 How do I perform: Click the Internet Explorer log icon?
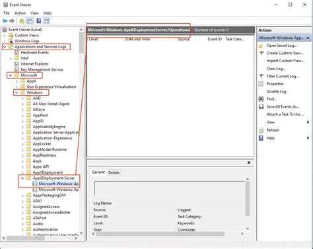pos(17,64)
